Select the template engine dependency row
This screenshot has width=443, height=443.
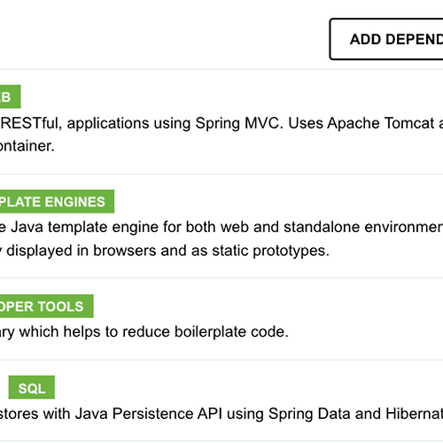pyautogui.click(x=221, y=226)
